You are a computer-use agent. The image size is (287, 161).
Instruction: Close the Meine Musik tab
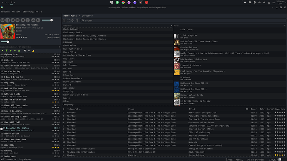click(x=79, y=15)
